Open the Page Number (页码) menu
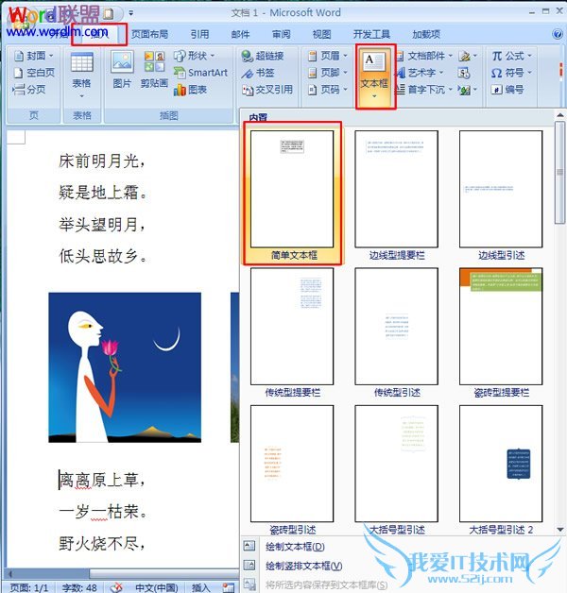The width and height of the screenshot is (567, 593). tap(327, 90)
